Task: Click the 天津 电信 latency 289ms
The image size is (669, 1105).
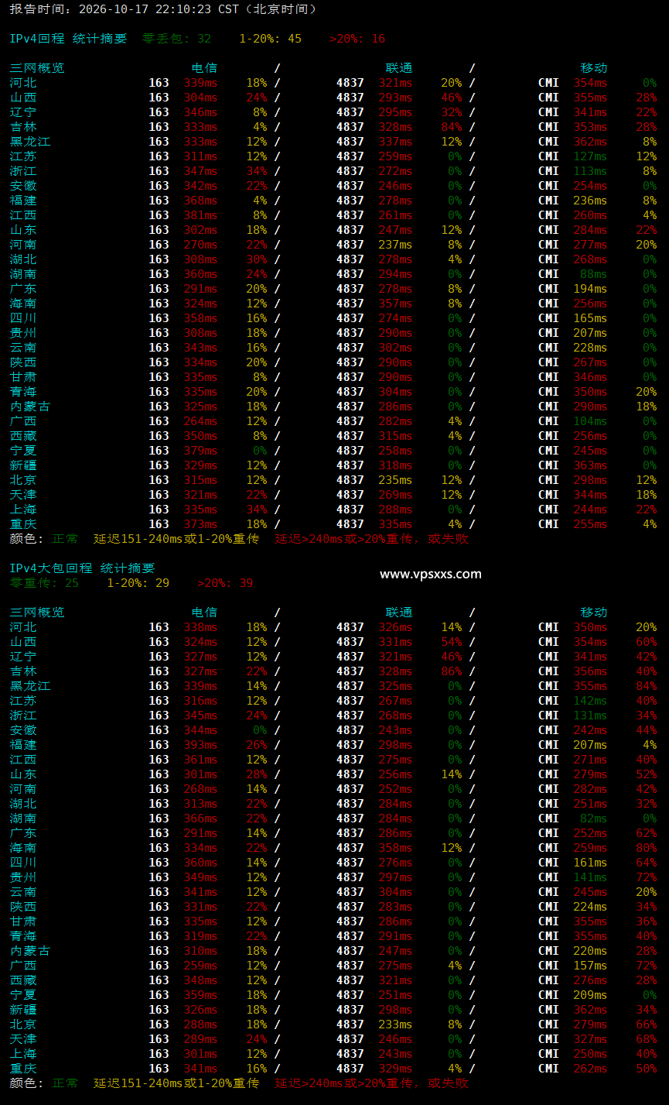Action: (x=201, y=1039)
